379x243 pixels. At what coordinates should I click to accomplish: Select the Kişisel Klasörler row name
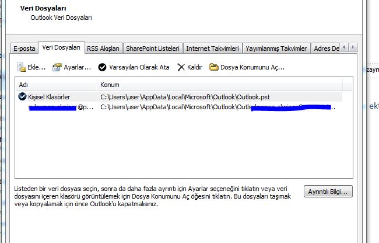pyautogui.click(x=49, y=97)
